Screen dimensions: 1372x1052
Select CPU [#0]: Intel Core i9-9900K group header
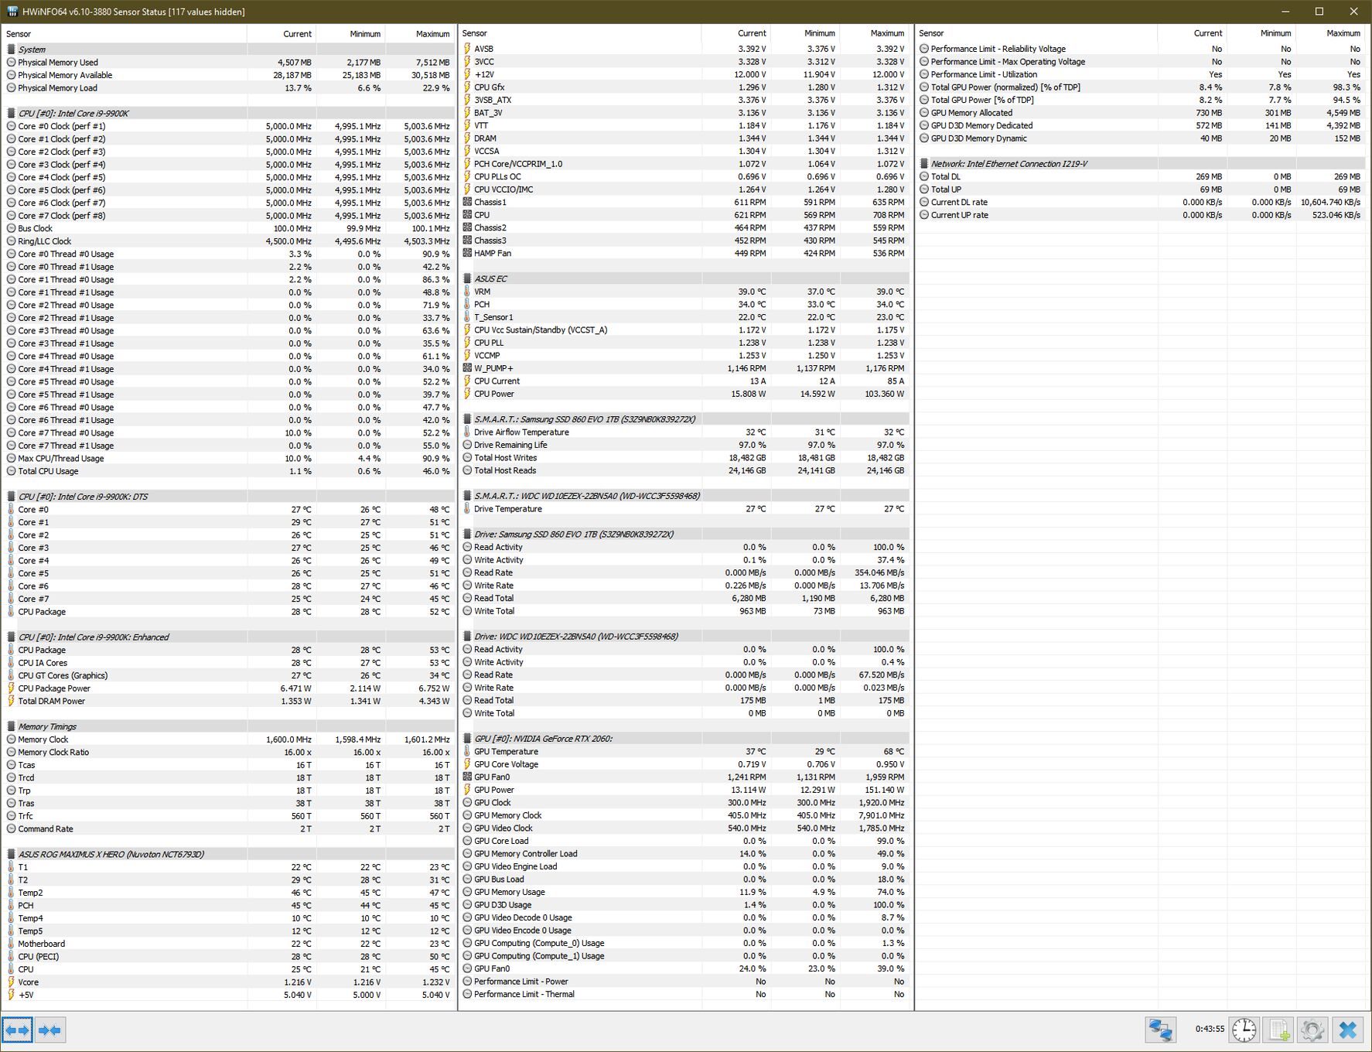pos(228,113)
